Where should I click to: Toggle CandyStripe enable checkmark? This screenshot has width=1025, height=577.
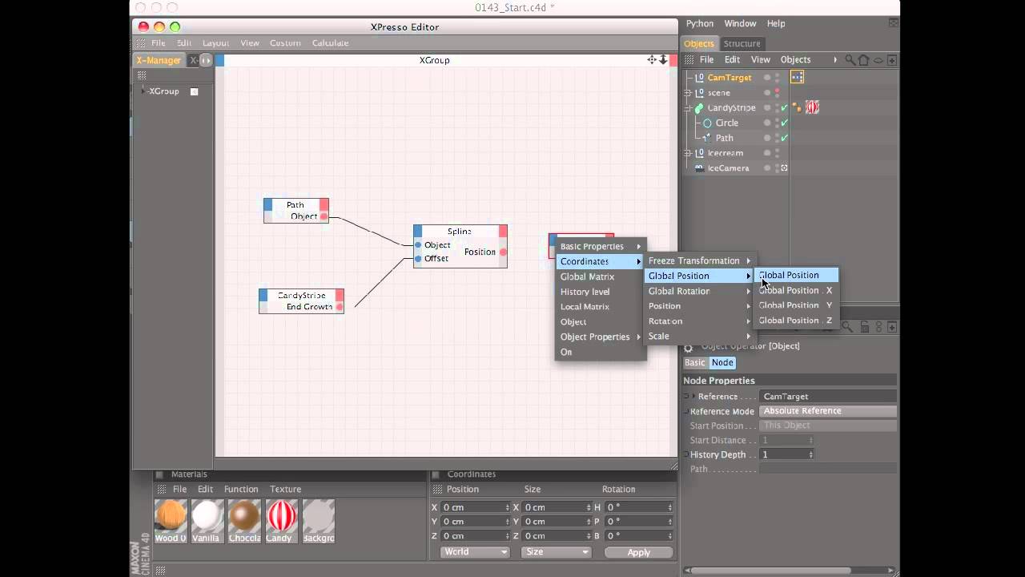point(784,107)
